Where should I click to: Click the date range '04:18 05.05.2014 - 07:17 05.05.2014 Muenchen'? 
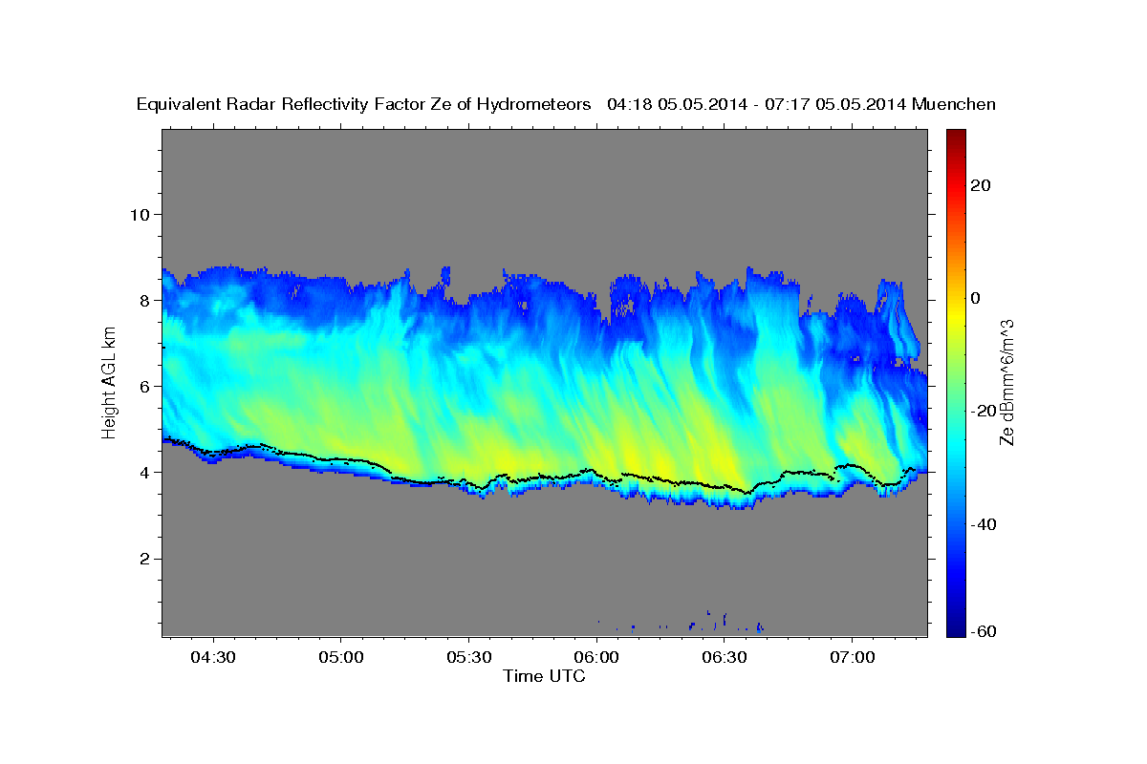click(801, 104)
